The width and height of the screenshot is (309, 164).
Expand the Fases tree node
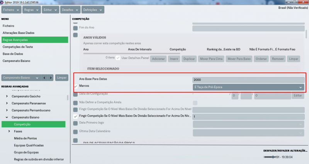tap(9, 131)
